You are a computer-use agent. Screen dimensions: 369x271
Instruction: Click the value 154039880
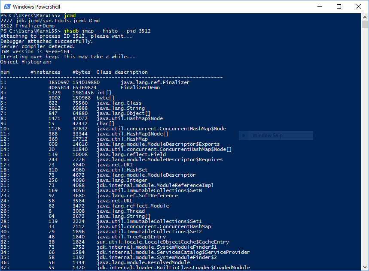(x=86, y=82)
